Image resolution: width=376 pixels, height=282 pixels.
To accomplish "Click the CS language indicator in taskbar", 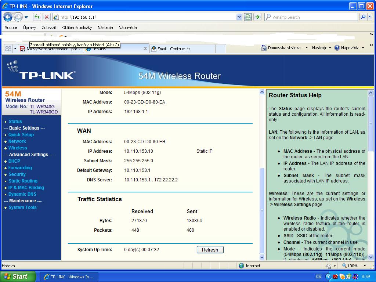I will pos(318,276).
